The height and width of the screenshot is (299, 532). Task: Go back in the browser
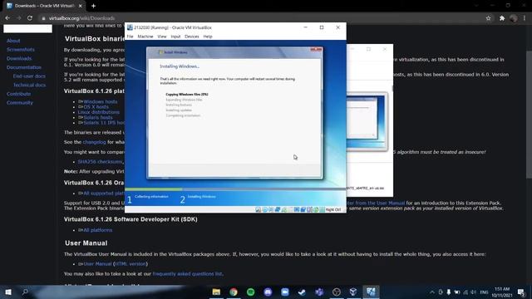click(x=7, y=18)
